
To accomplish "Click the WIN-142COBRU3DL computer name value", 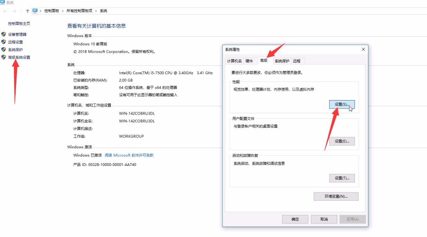I will [x=137, y=113].
